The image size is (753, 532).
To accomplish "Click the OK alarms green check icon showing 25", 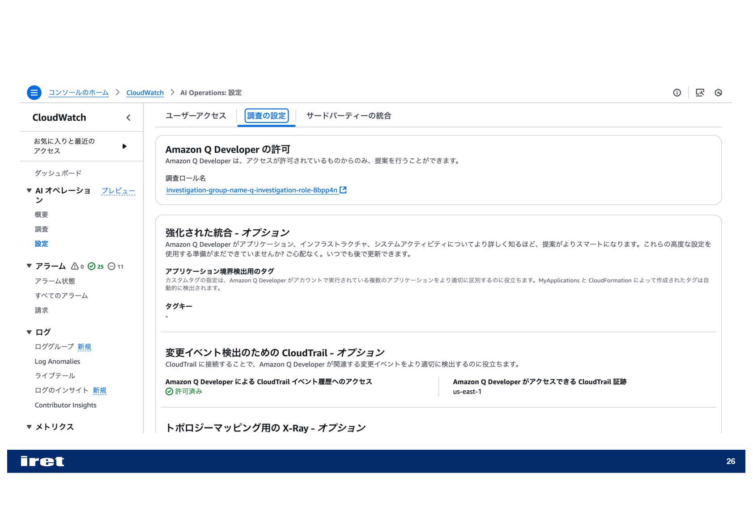I will pos(91,266).
